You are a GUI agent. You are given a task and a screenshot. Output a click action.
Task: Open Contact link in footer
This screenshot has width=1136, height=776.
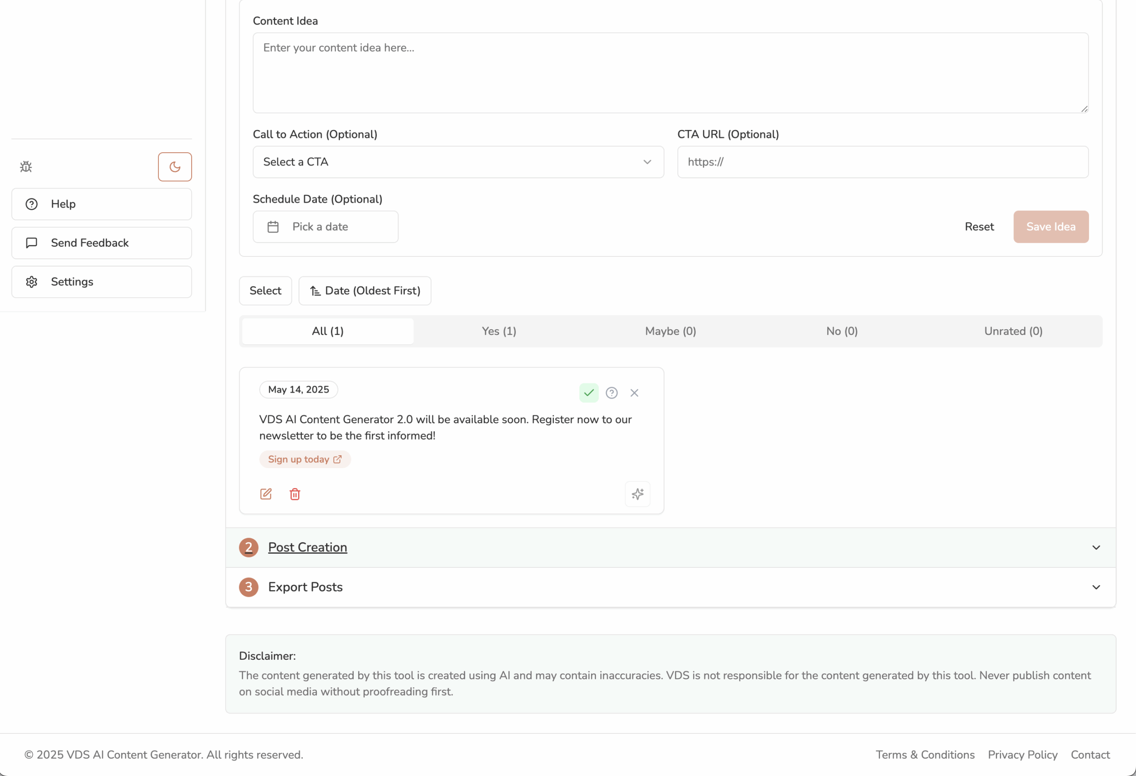coord(1090,755)
